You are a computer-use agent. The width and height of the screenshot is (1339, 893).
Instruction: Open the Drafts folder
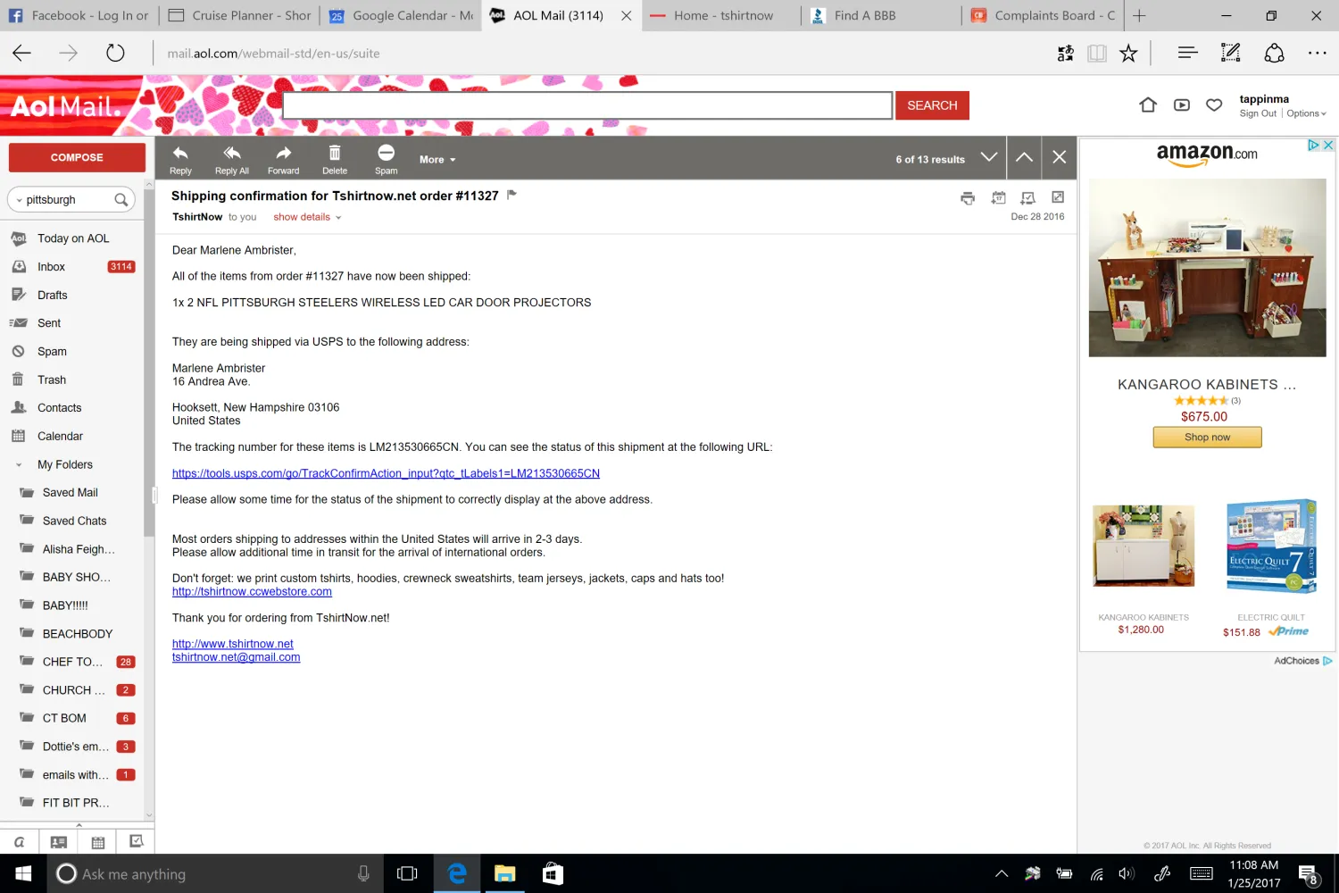52,295
